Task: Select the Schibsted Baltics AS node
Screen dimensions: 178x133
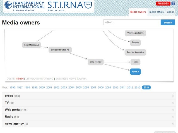Action: 60,50
